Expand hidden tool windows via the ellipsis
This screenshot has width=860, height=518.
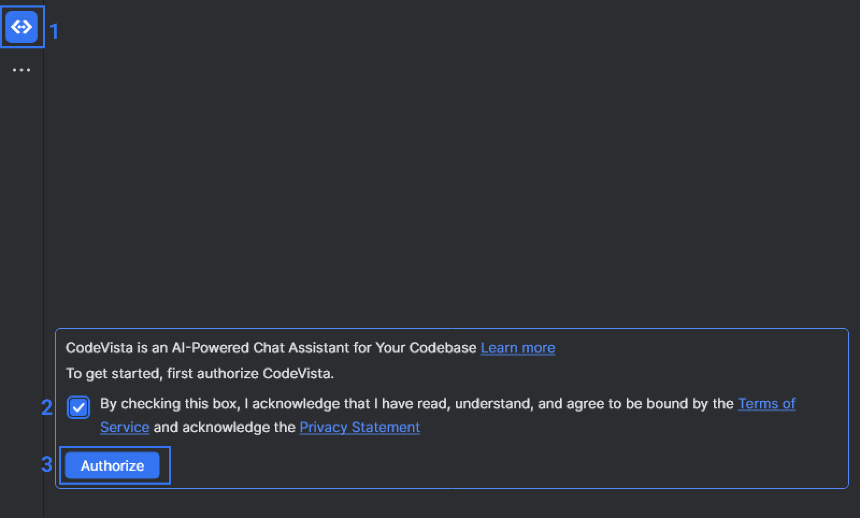pos(21,70)
